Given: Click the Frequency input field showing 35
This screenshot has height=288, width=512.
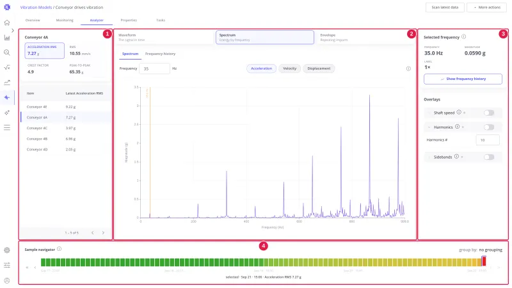Looking at the screenshot, I should point(154,68).
